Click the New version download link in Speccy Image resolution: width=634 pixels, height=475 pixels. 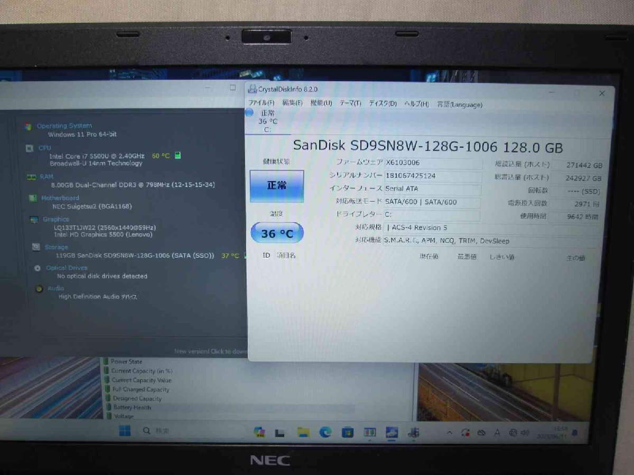click(x=211, y=351)
